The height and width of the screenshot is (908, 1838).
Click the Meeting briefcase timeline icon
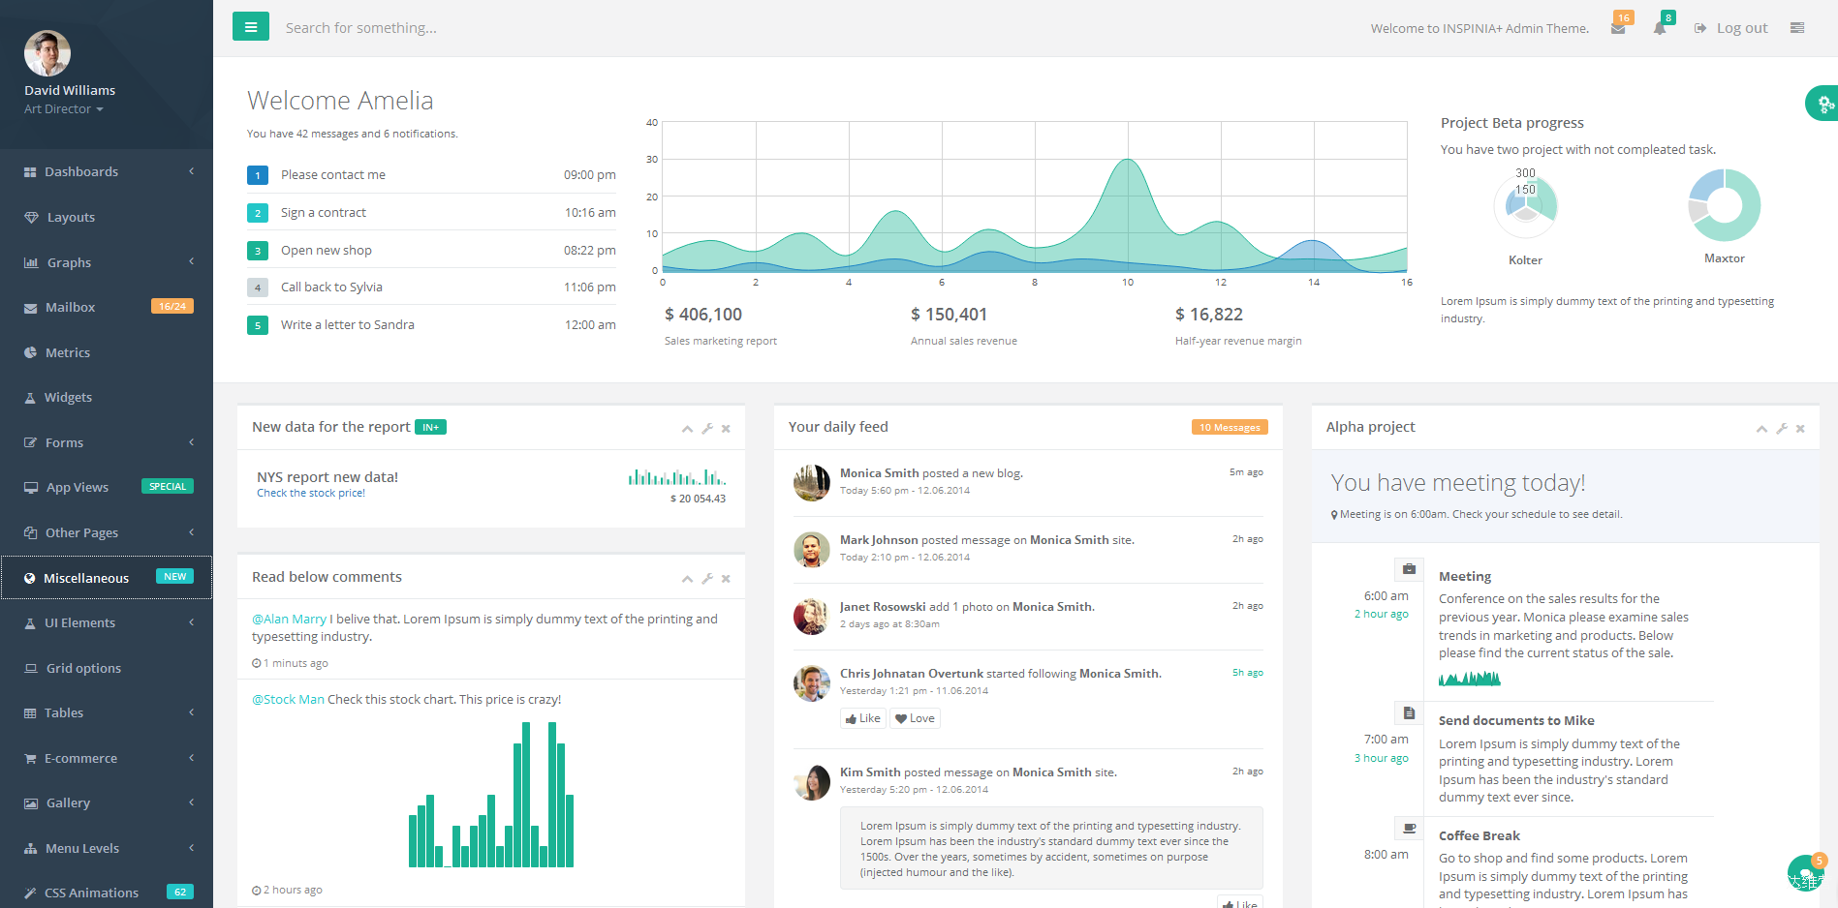1409,569
